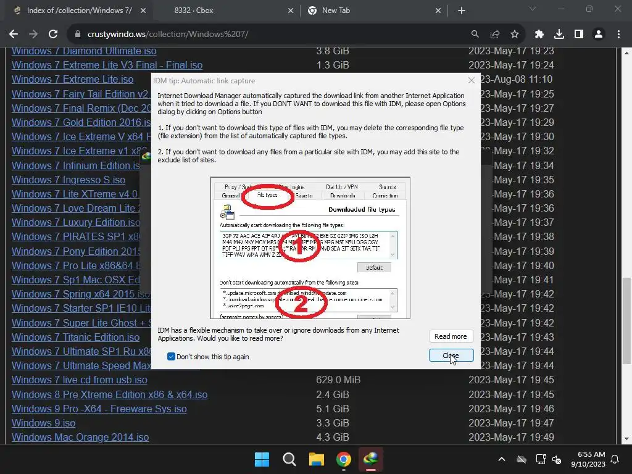Open the Windows Start button

click(x=262, y=459)
